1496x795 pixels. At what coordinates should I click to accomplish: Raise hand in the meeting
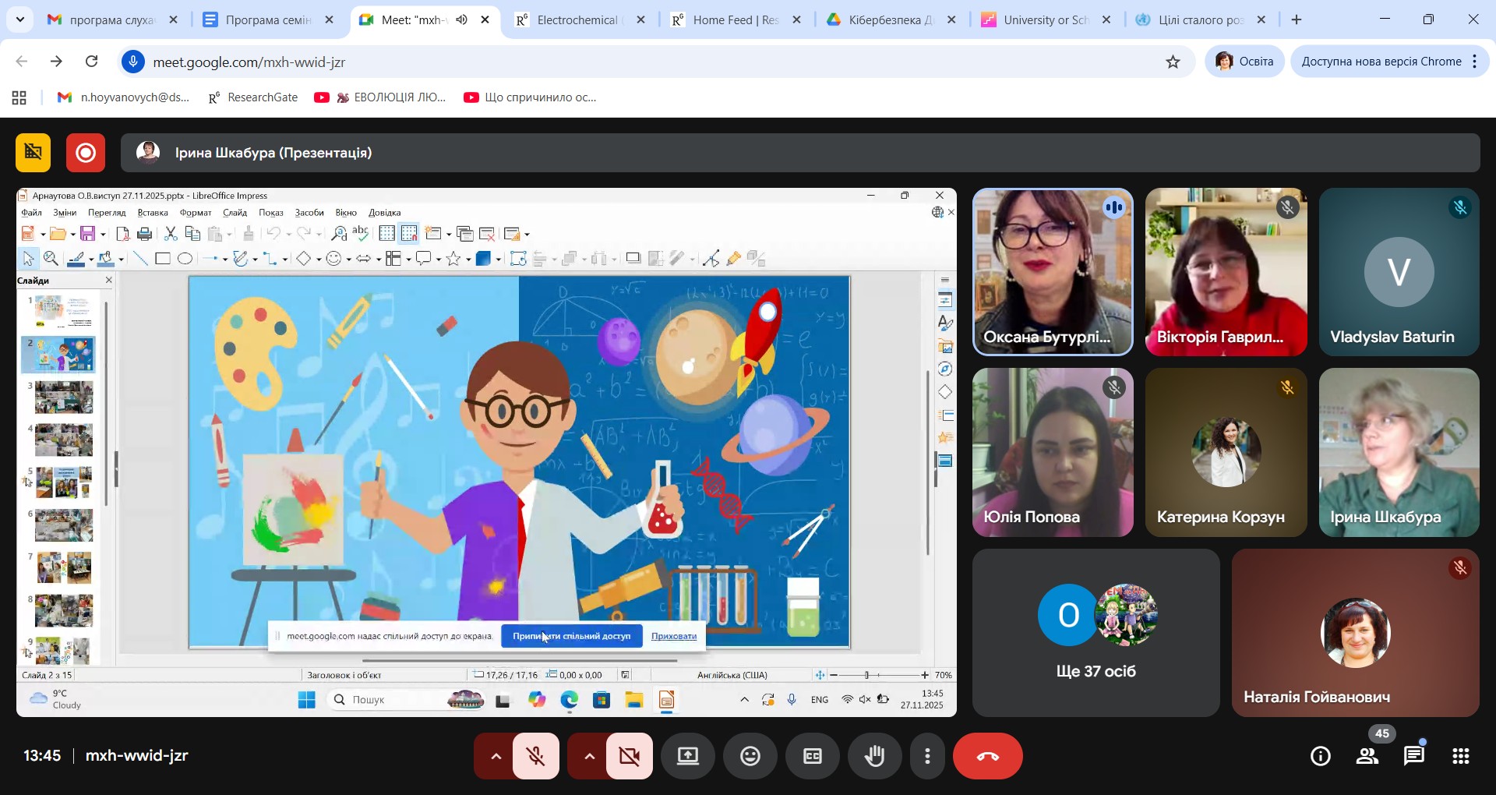coord(874,756)
